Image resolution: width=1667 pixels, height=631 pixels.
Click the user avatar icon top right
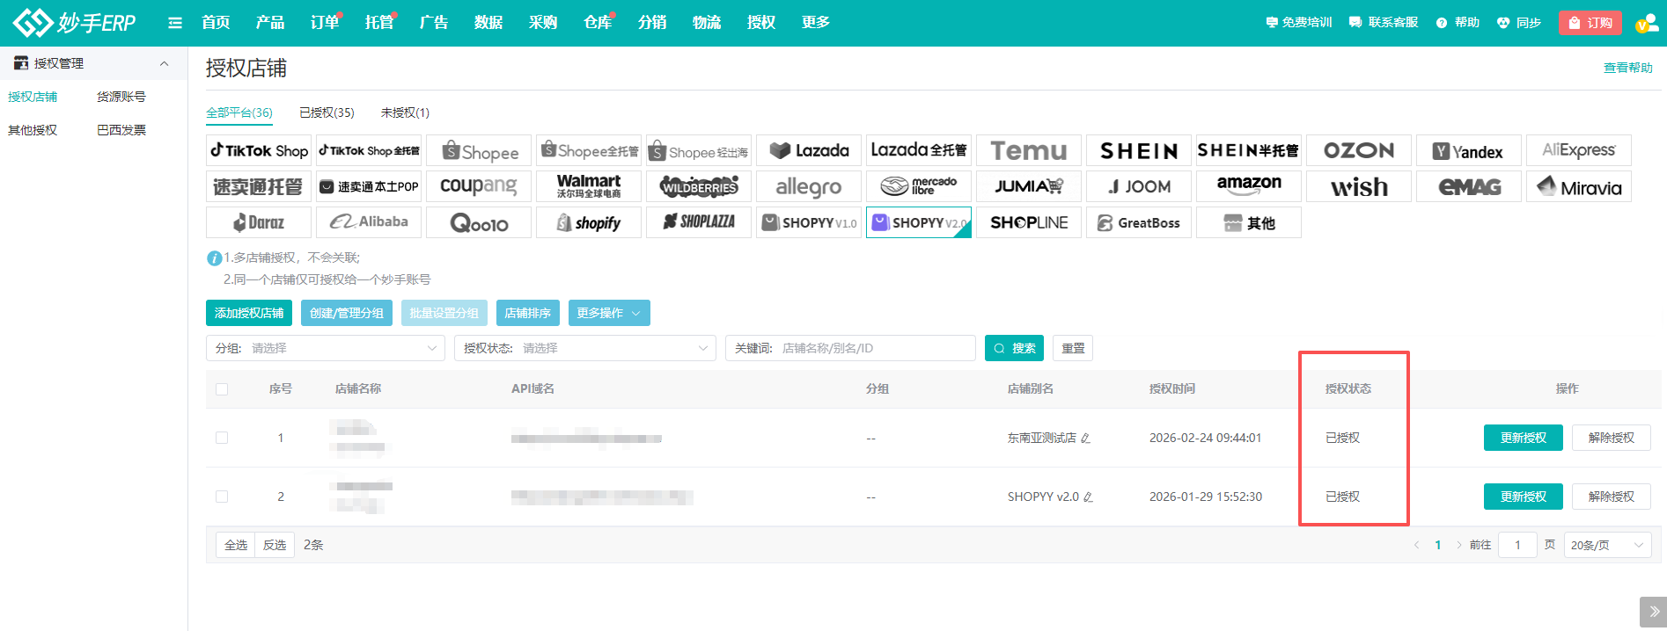1645,24
